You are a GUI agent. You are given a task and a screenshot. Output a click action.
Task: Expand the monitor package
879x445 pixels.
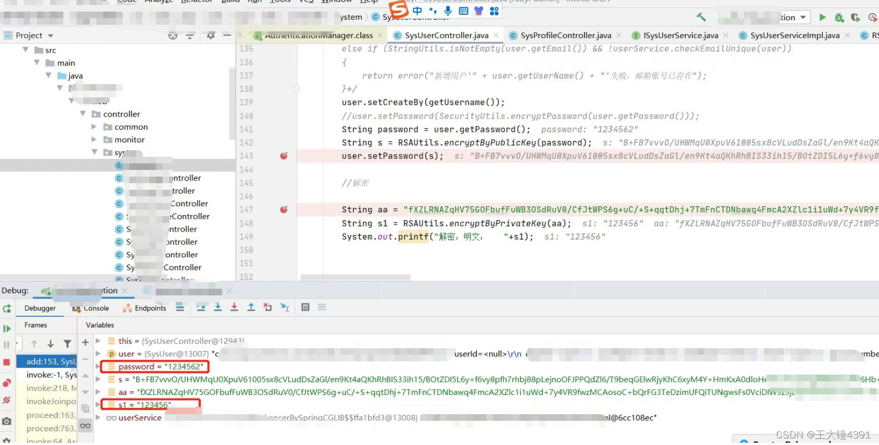(x=94, y=140)
